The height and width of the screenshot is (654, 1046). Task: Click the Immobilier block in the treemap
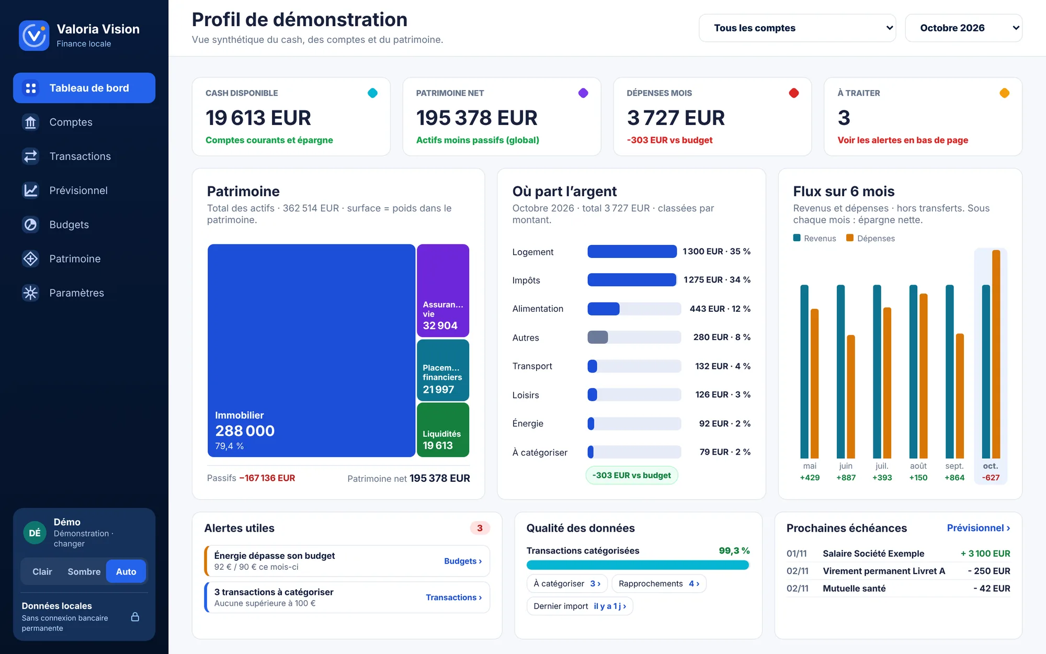[311, 350]
